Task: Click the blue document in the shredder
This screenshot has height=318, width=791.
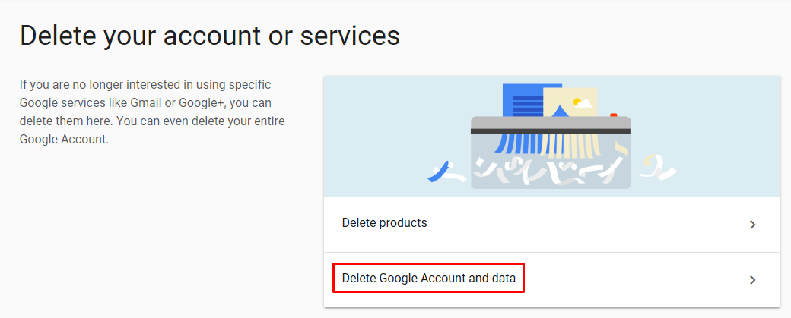Action: pos(521,99)
